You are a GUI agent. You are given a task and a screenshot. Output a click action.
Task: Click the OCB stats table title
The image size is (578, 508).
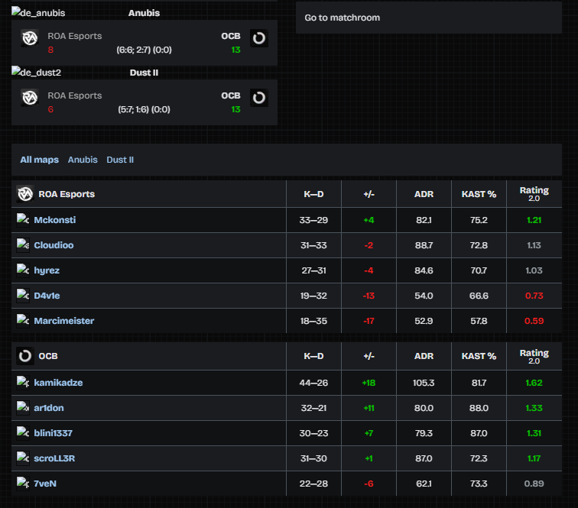pyautogui.click(x=48, y=356)
